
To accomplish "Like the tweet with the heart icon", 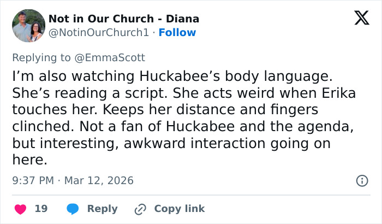I will [20, 209].
